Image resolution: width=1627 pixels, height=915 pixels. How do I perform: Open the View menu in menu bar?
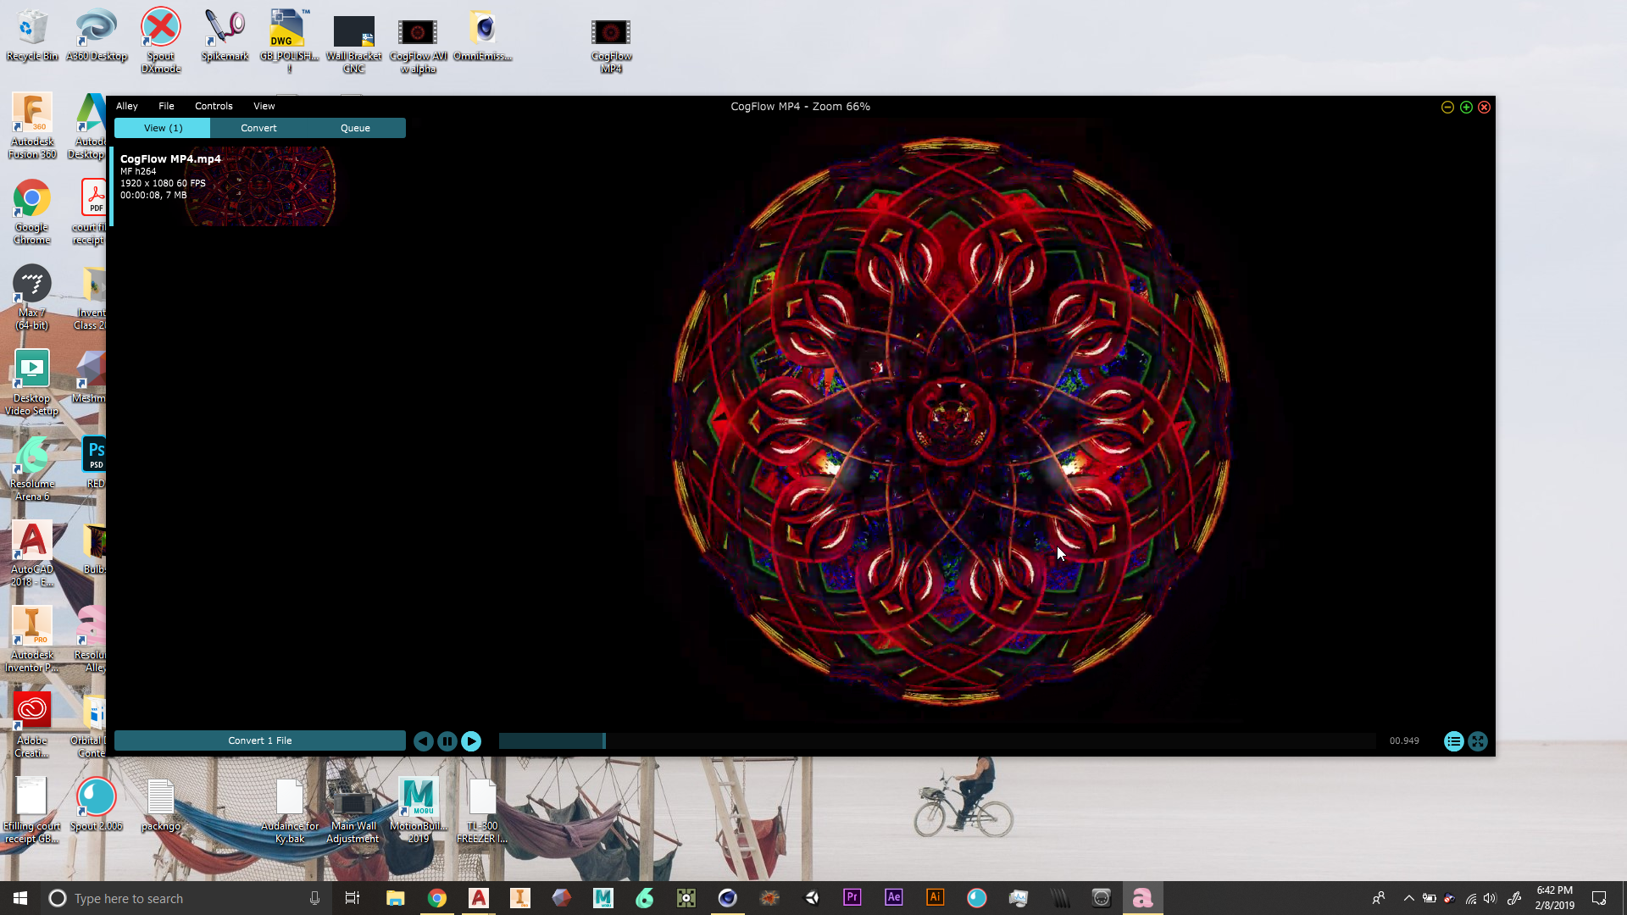(x=264, y=106)
